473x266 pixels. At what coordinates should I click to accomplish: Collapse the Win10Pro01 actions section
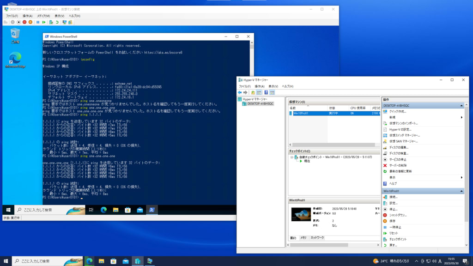(461, 191)
